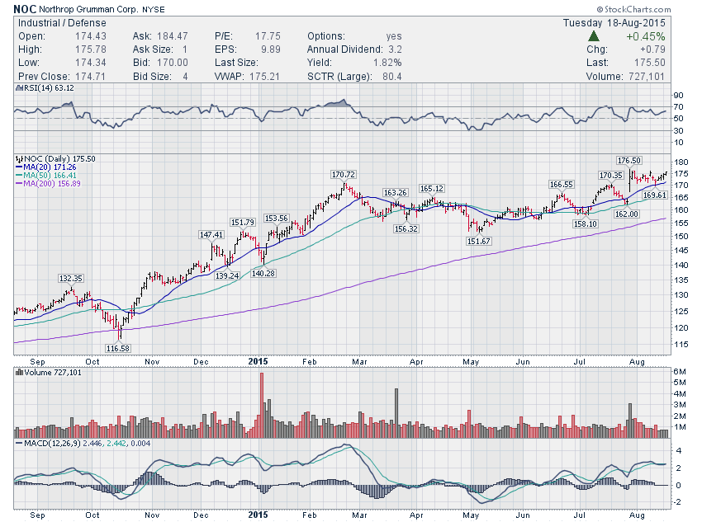Click the Last value 175.50 in header

pos(650,63)
